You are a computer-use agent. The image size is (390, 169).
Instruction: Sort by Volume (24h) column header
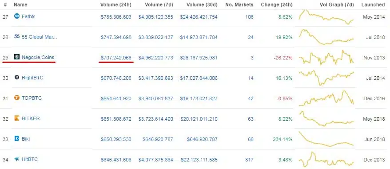[x=115, y=4]
